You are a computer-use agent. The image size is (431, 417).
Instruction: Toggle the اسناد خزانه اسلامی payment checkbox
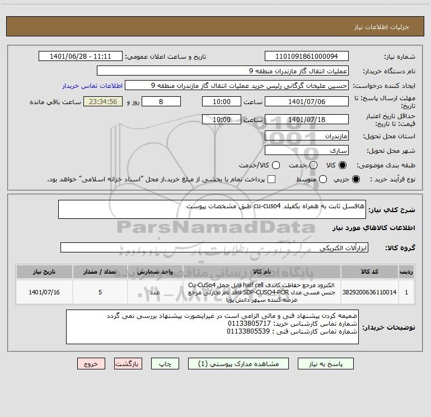(271, 179)
